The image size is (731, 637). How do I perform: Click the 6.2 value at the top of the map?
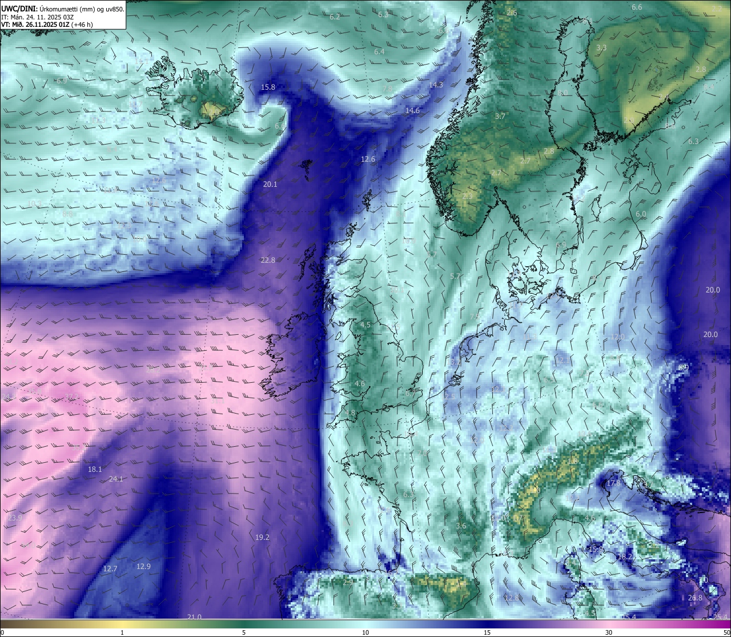coord(335,17)
